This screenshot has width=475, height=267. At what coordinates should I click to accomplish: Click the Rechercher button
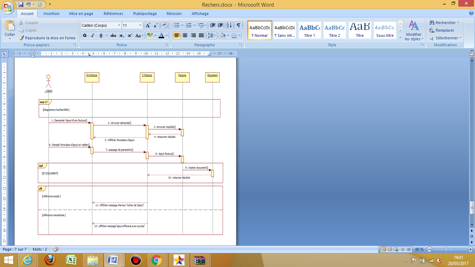click(x=444, y=23)
